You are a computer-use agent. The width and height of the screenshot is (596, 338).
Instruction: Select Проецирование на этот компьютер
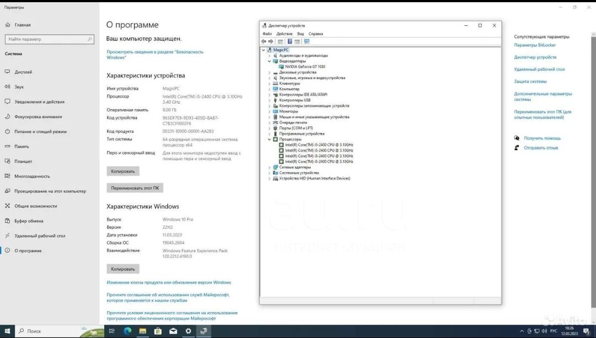click(x=50, y=191)
